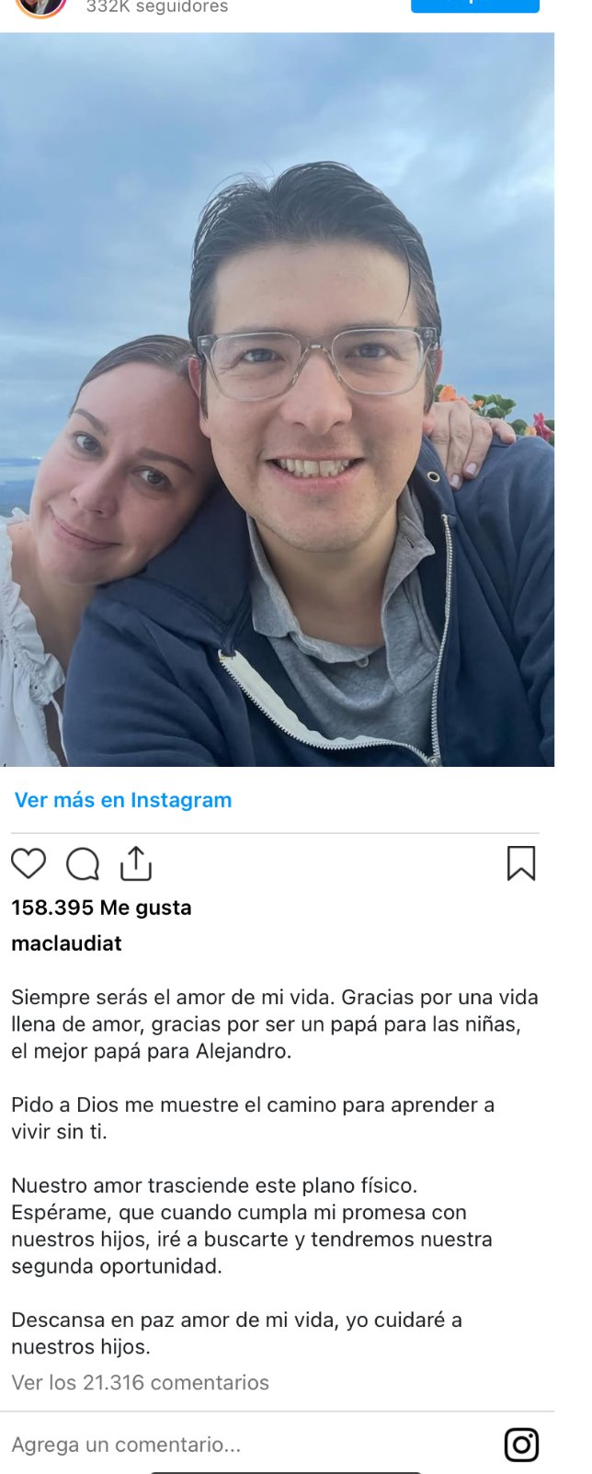592x1474 pixels.
Task: View the '158.395 Me gusta' likes list
Action: pyautogui.click(x=101, y=908)
